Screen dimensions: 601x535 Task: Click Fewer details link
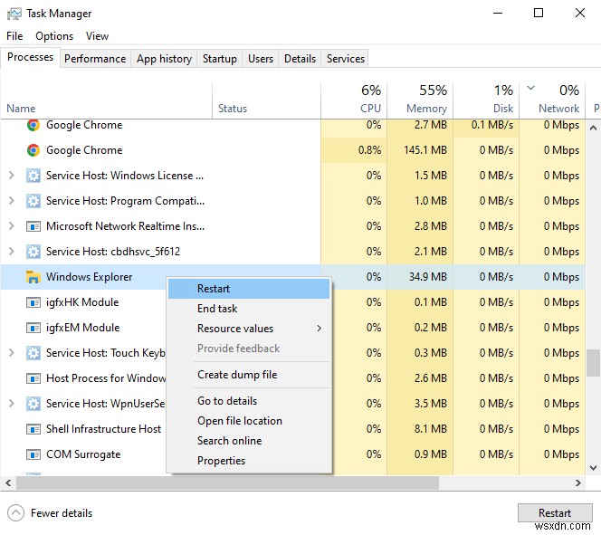click(x=62, y=513)
